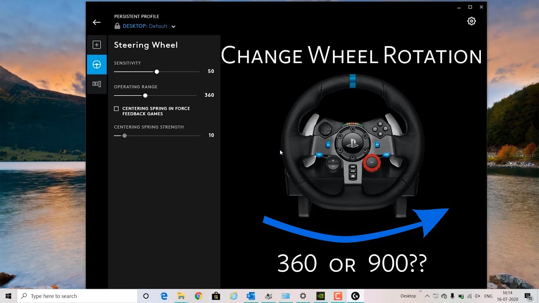The image size is (539, 303).
Task: Open NVIDIA app from taskbar
Action: 320,296
